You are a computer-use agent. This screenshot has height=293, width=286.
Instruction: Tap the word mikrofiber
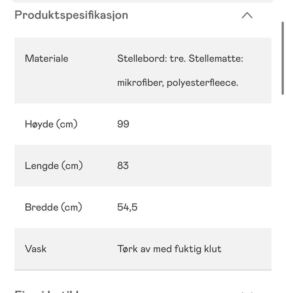tap(140, 83)
